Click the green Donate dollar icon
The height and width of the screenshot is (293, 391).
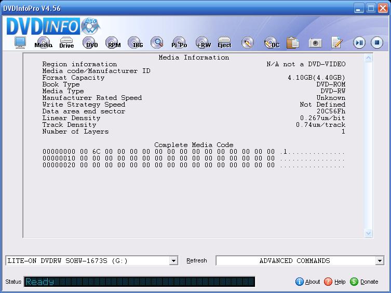pyautogui.click(x=354, y=282)
